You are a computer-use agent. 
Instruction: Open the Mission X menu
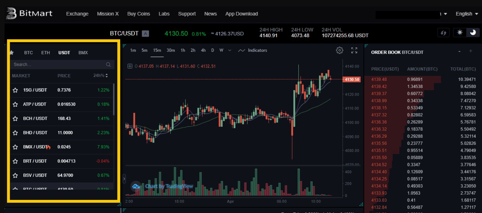(x=108, y=14)
